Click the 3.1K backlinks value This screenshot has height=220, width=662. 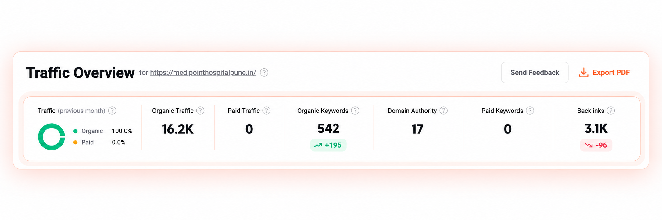[596, 129]
